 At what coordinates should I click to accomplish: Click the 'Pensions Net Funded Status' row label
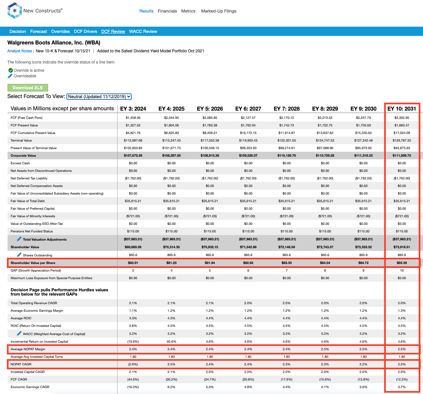coord(32,231)
